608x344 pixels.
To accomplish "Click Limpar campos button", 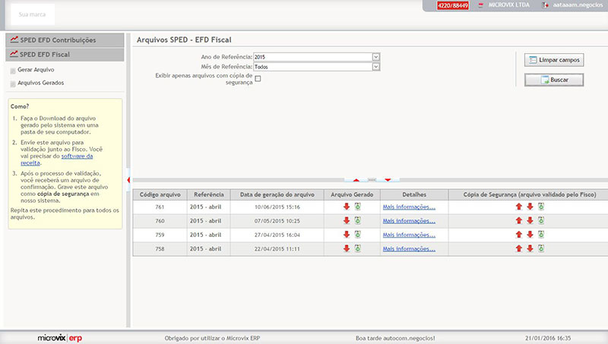I will (554, 59).
